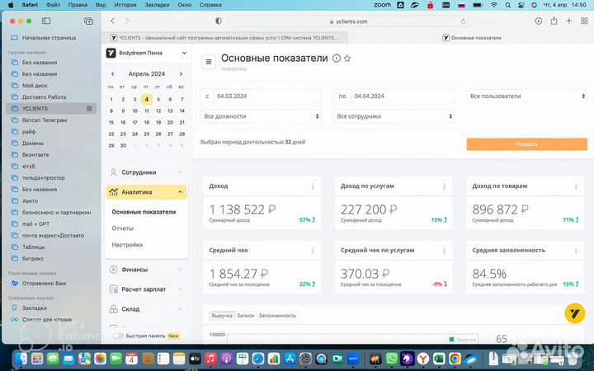Open the Все пользователи dropdown

tap(526, 96)
